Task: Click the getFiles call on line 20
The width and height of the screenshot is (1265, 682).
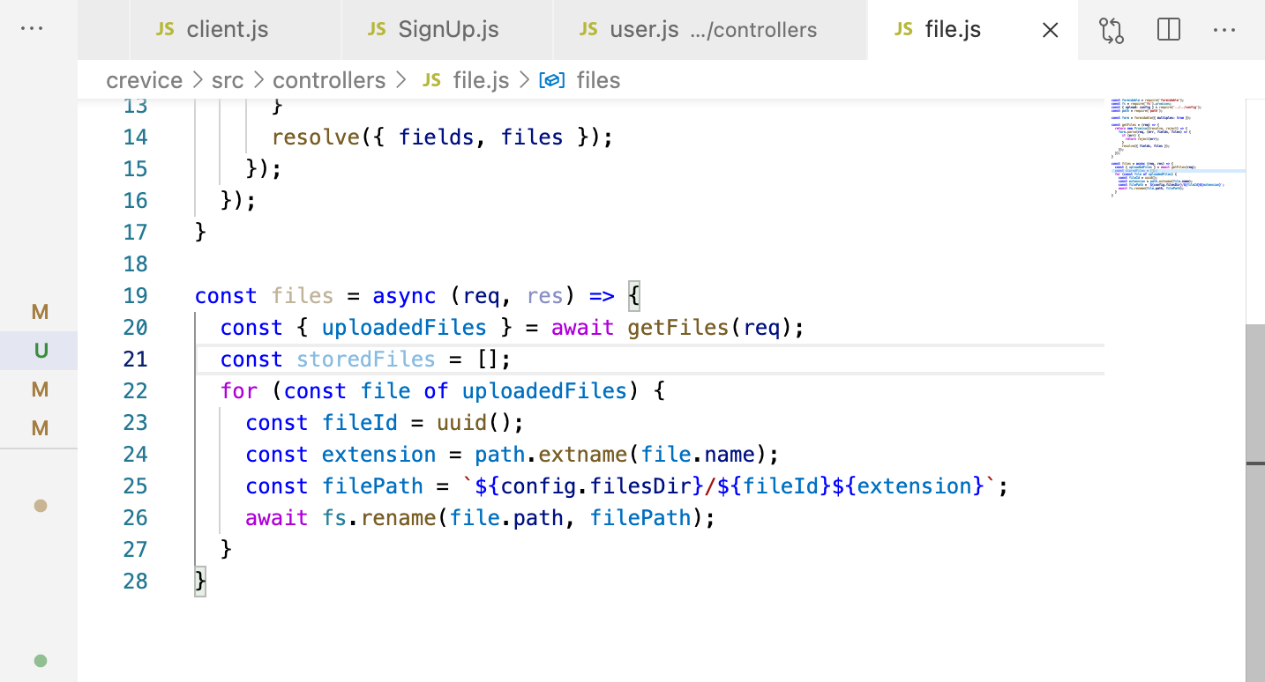Action: [678, 328]
